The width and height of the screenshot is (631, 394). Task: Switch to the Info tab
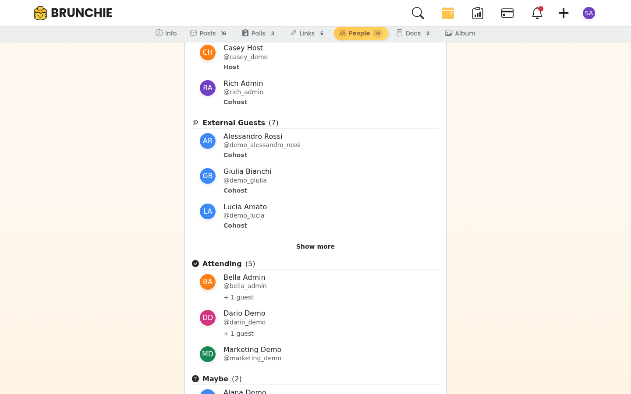point(166,33)
